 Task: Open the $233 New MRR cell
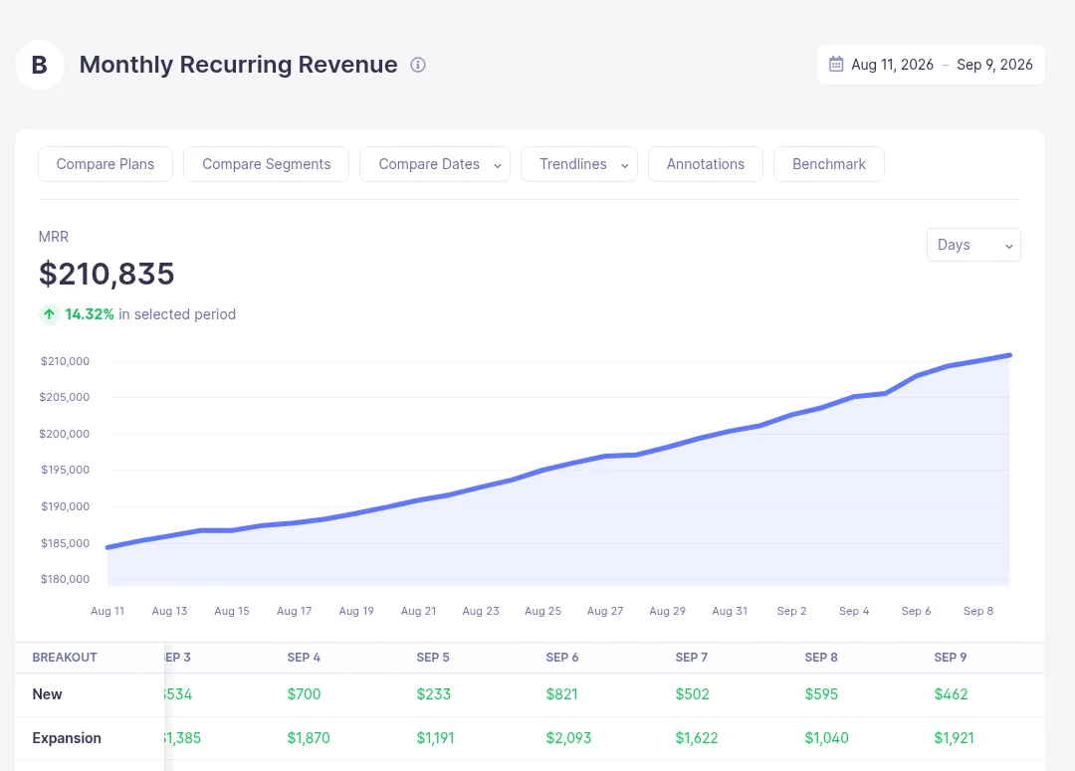coord(433,694)
